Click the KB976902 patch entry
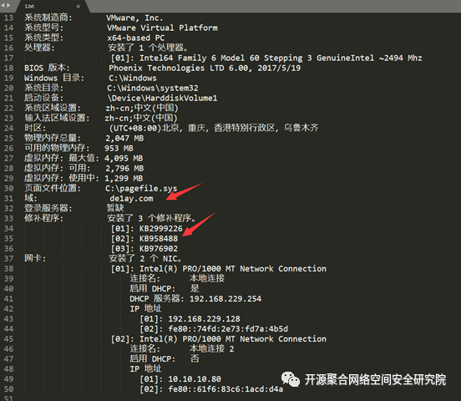Image resolution: width=461 pixels, height=401 pixels. [x=159, y=249]
